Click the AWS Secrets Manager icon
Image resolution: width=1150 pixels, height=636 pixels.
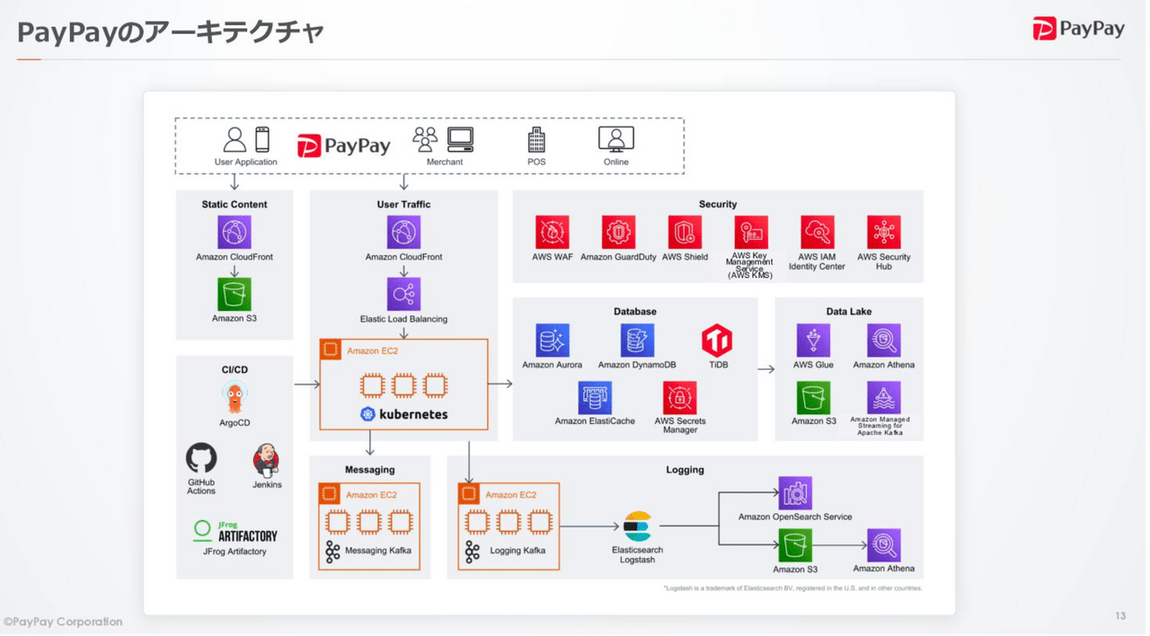coord(680,397)
